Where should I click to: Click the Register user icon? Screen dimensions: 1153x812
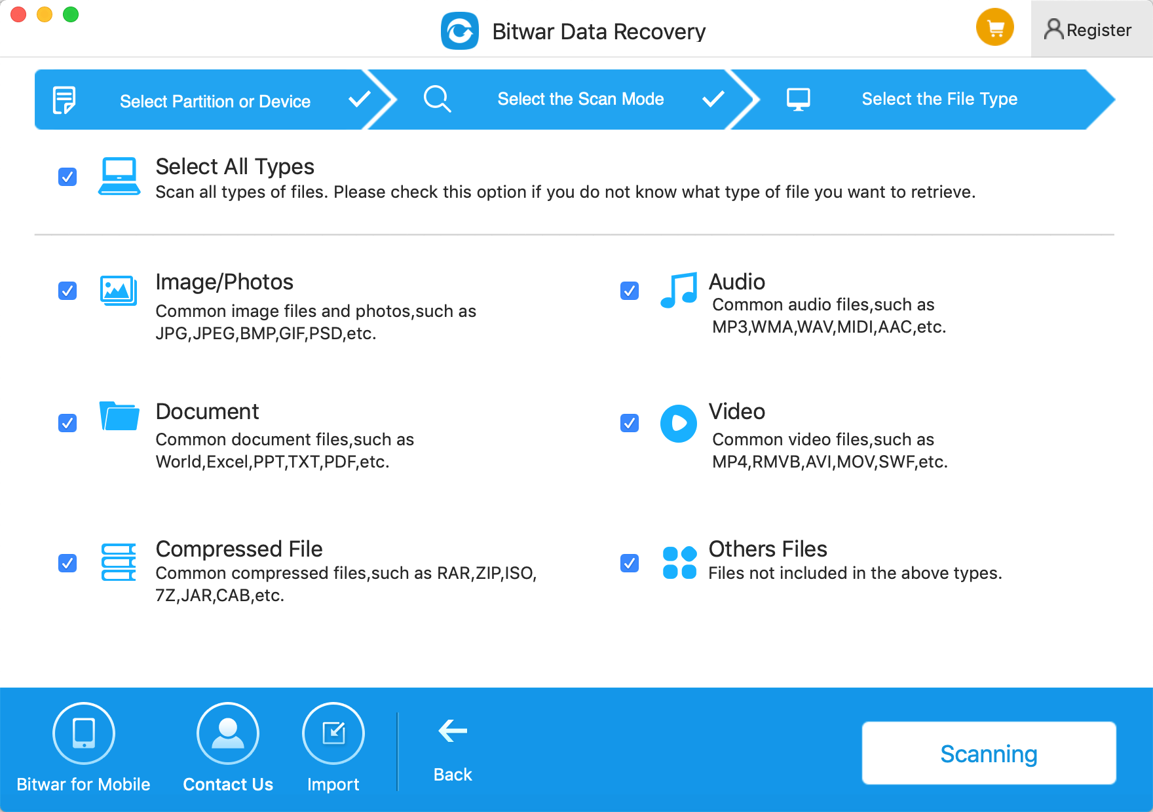(1053, 29)
